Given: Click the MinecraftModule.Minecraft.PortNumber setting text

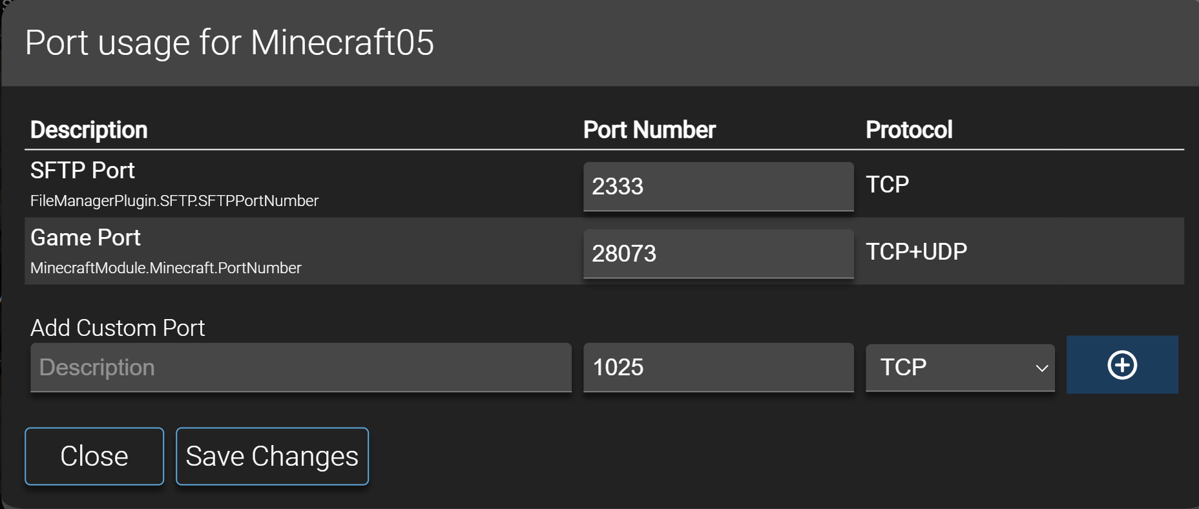Looking at the screenshot, I should [166, 268].
